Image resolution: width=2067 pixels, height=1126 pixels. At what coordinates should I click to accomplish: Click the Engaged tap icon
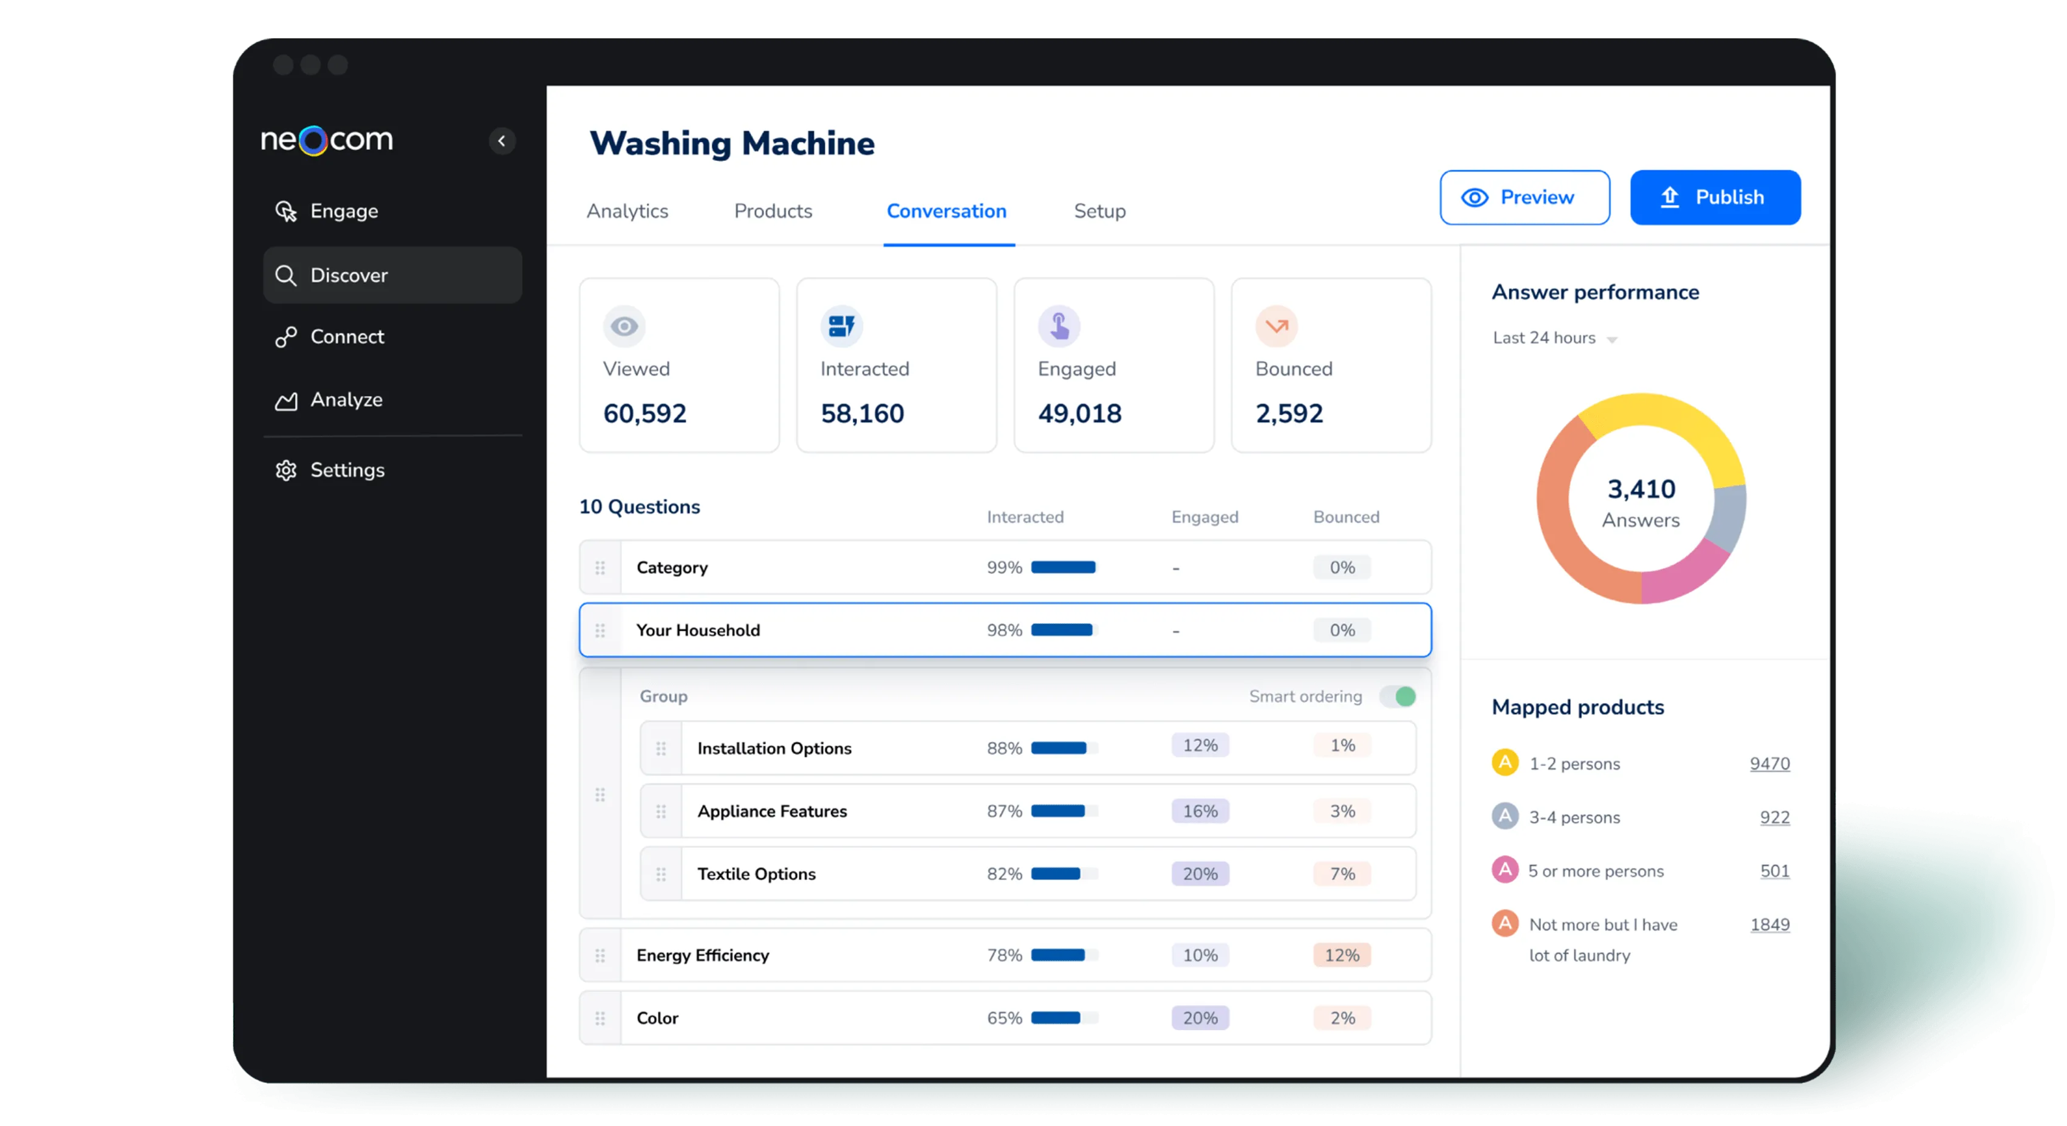click(1059, 326)
